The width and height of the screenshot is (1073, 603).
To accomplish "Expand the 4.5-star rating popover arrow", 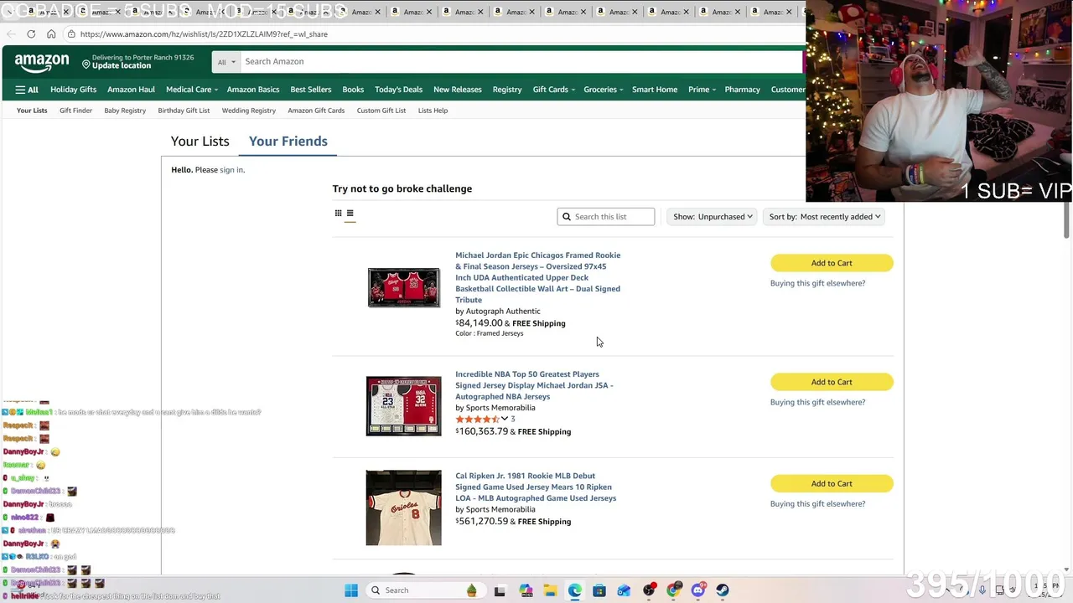I will pos(505,419).
